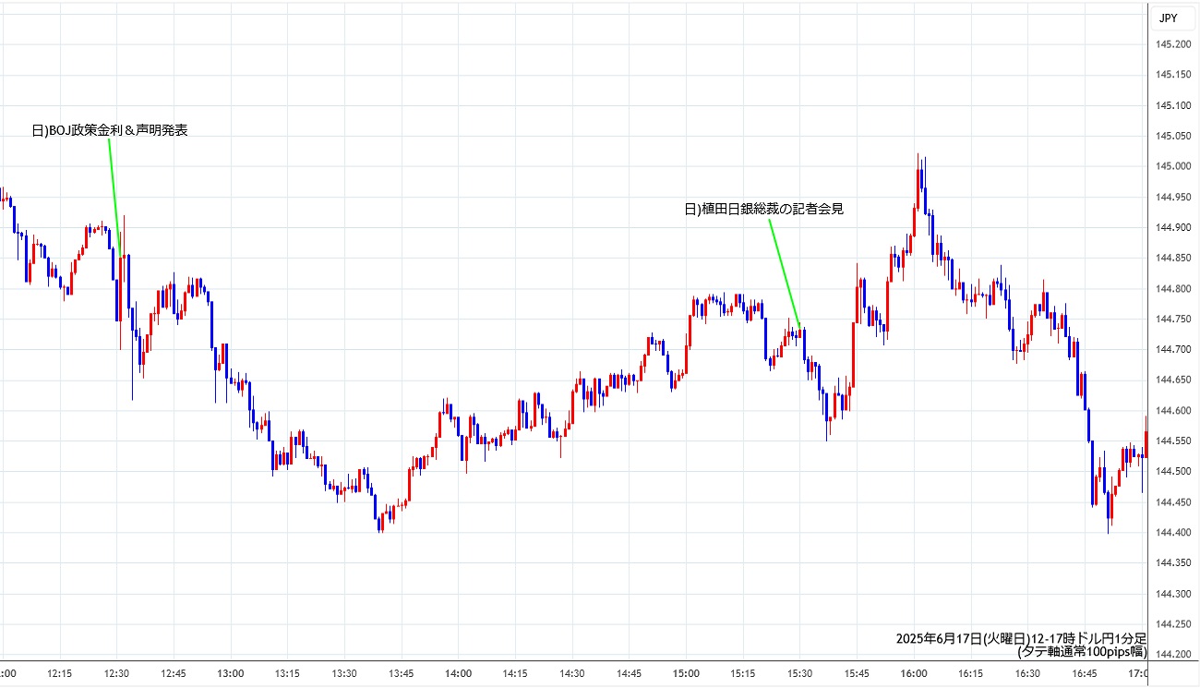This screenshot has width=1200, height=688.
Task: Click the 144.200 price axis label
Action: 1174,655
